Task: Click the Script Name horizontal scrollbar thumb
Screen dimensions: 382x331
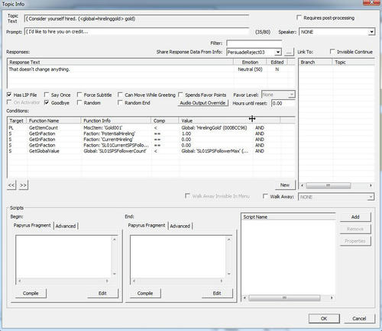Action: click(x=284, y=297)
